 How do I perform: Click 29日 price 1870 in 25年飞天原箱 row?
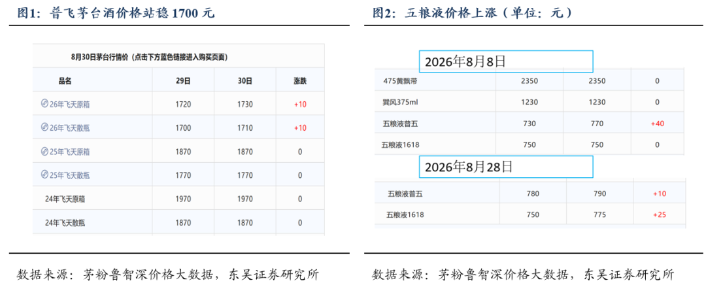click(183, 152)
